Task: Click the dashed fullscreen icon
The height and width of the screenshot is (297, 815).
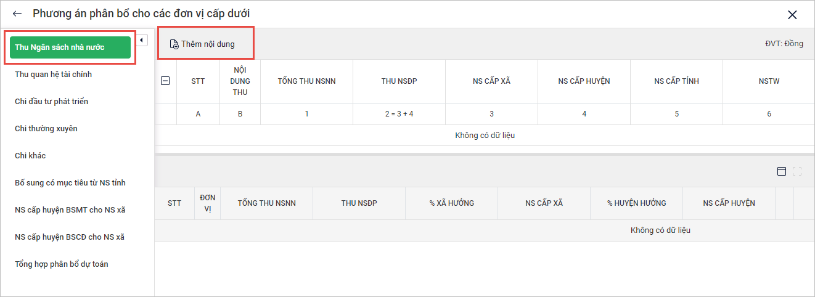Action: pos(797,171)
